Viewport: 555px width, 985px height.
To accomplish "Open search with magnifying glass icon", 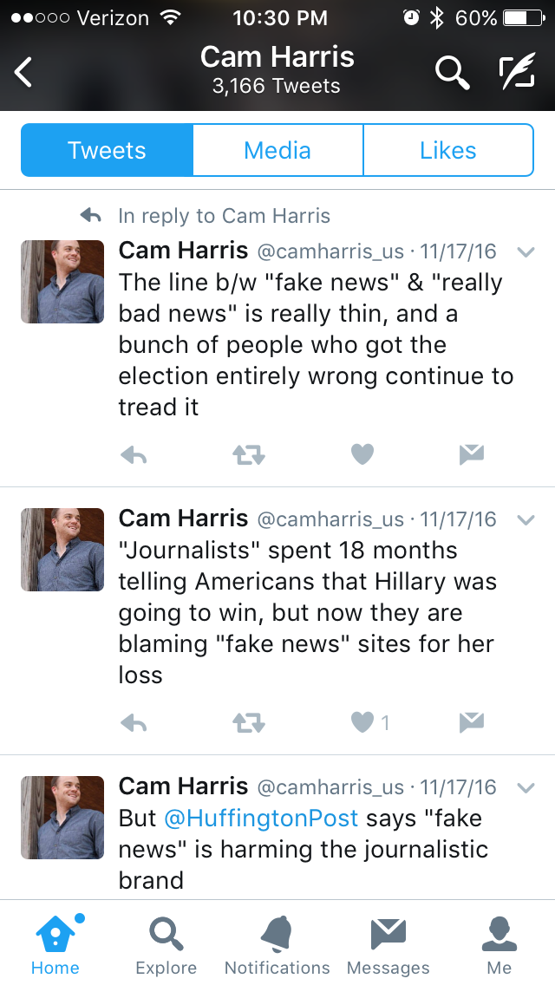I will pyautogui.click(x=452, y=72).
